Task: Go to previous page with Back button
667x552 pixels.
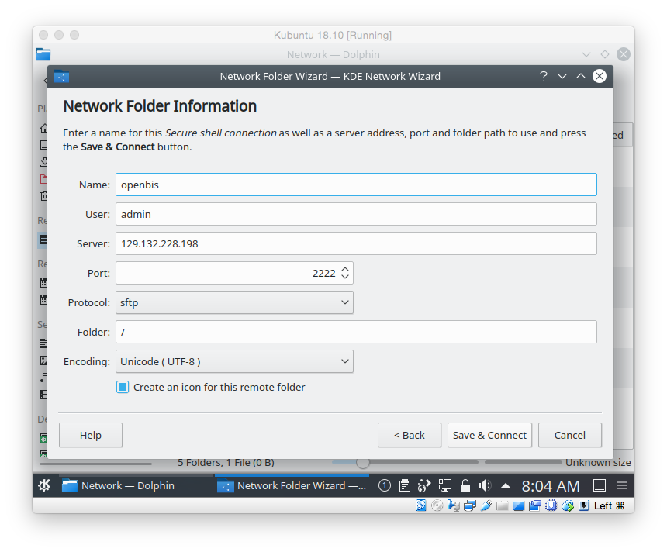Action: point(410,435)
